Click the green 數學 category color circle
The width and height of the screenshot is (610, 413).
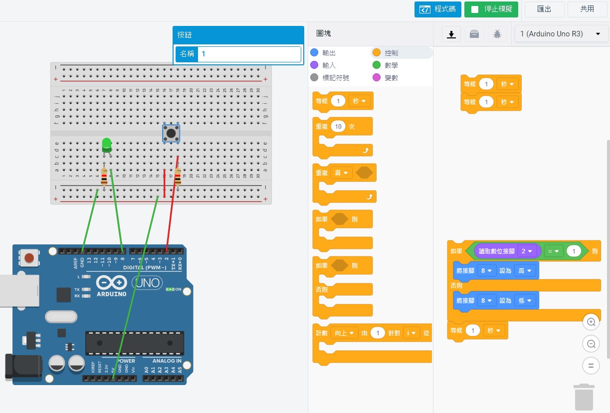click(x=377, y=65)
